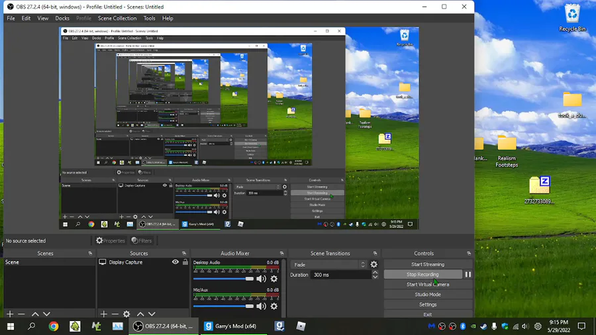Move scene up arrow in Scenes
Screen dimensions: 596x335
tap(35, 314)
